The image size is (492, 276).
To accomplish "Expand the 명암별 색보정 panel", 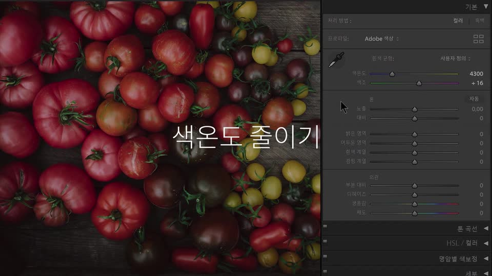I will coord(486,259).
